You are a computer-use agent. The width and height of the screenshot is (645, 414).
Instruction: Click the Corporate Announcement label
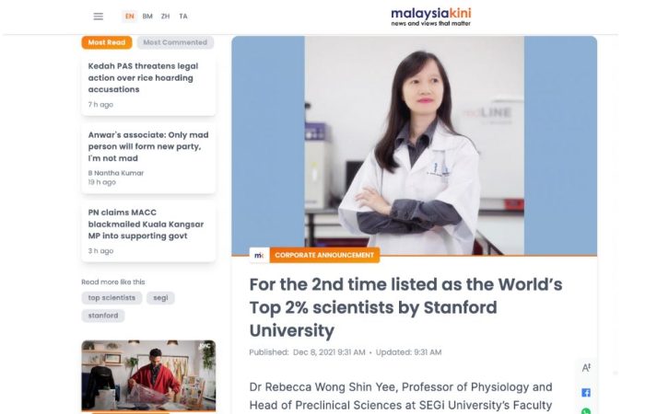(324, 255)
